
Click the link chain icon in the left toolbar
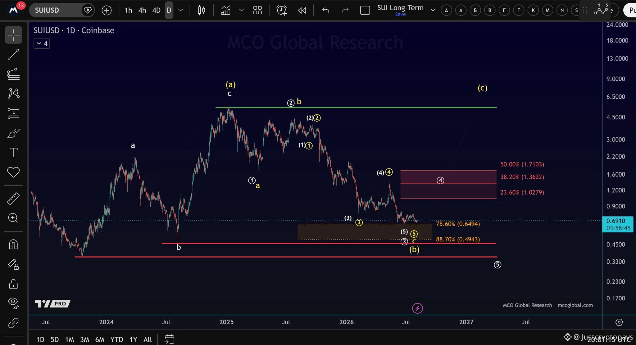13,323
